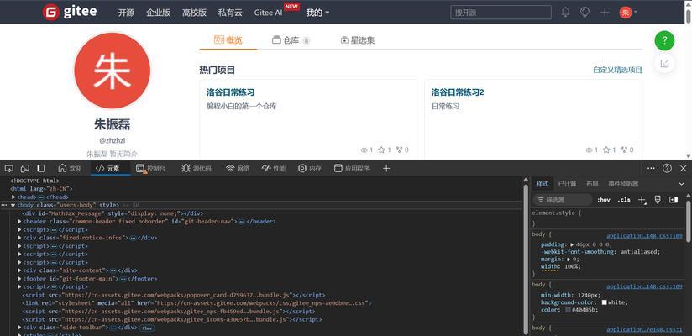Toggle the DevTools sidebar panel icon
Screen dimensions: 692x336
pyautogui.click(x=41, y=168)
